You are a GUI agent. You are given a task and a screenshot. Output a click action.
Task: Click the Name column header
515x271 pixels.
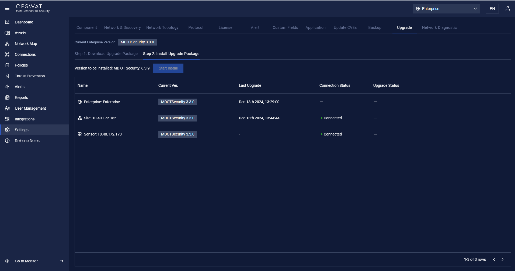[82, 85]
